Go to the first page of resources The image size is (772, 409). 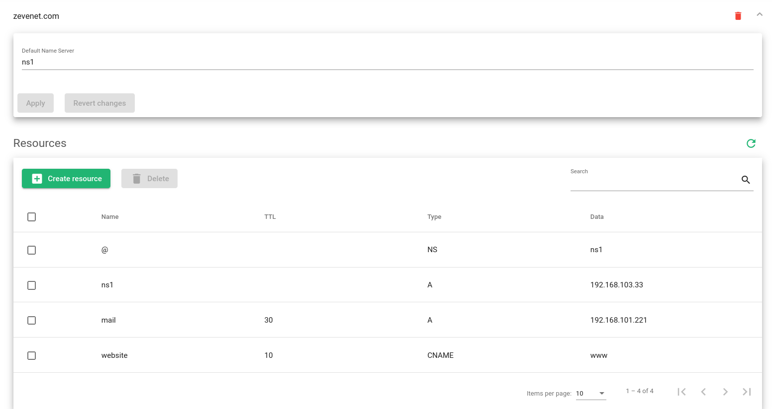click(x=681, y=392)
